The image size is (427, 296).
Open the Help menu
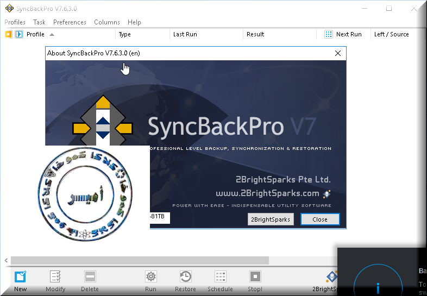pyautogui.click(x=134, y=22)
